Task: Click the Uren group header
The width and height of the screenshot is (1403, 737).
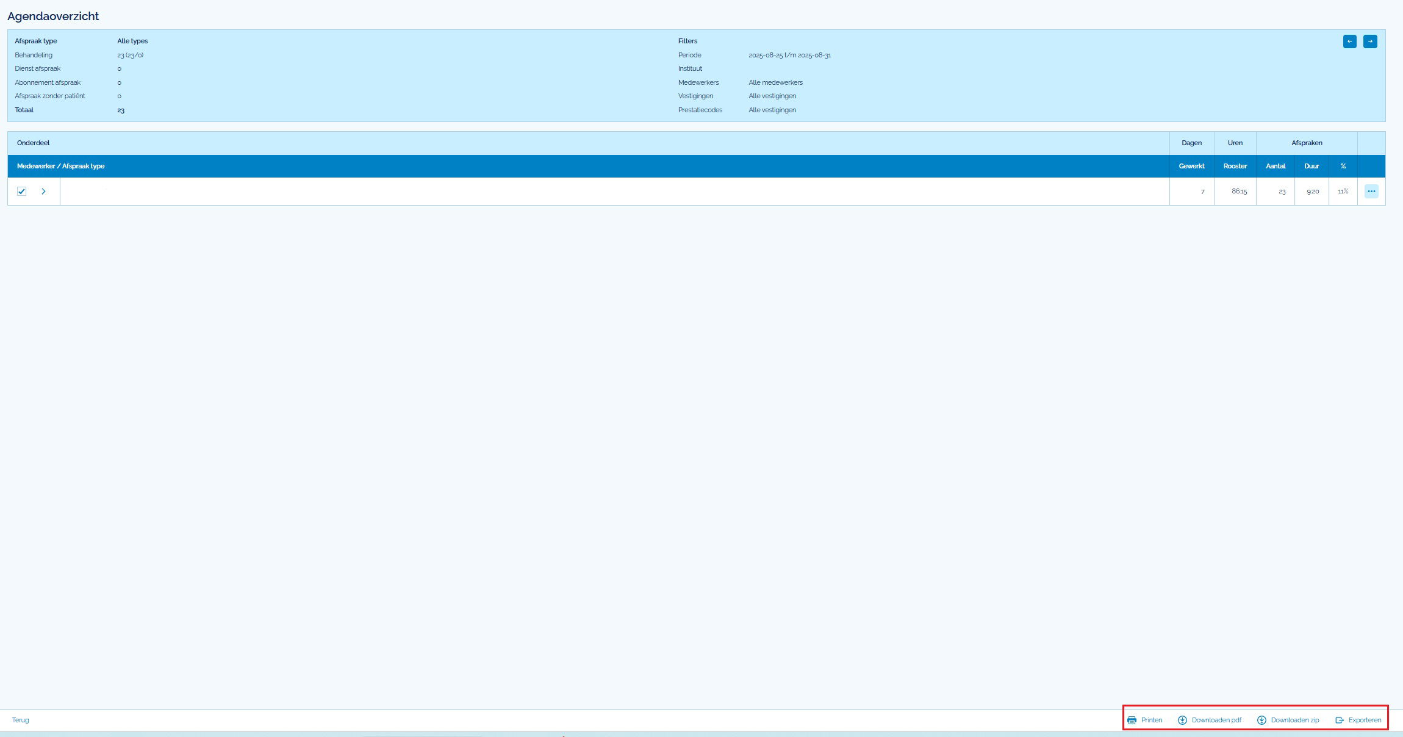Action: [x=1235, y=143]
